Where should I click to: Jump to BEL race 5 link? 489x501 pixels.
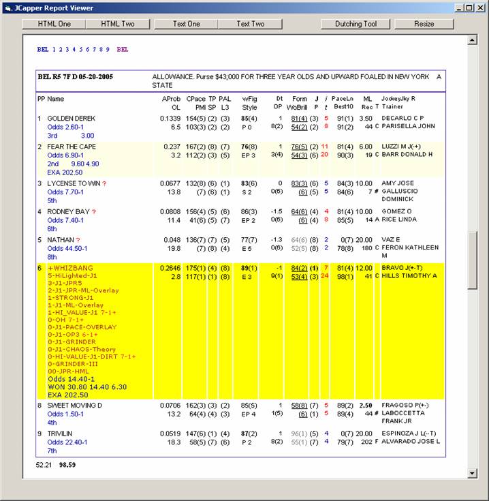click(x=81, y=50)
